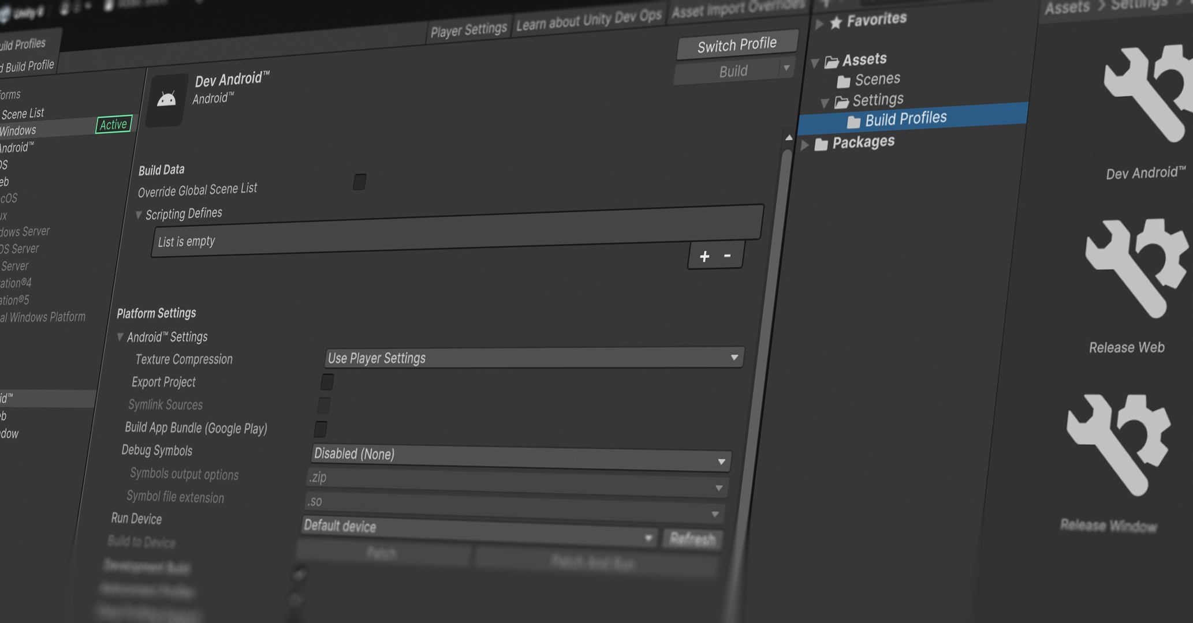Enable Build App Bundle (Google Play) checkbox
The image size is (1193, 623).
[320, 429]
